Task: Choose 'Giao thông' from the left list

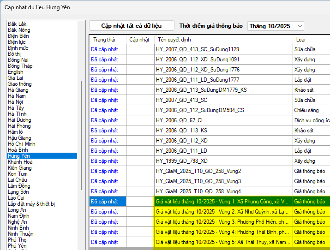Action: click(x=20, y=84)
